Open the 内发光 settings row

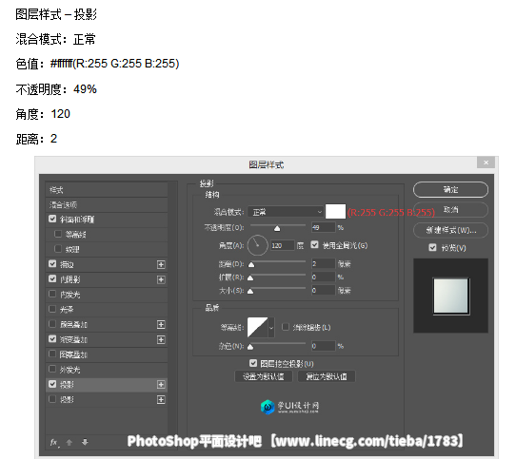[x=107, y=295]
